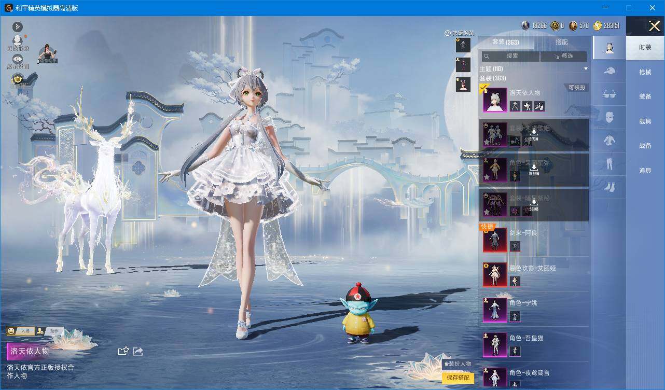The image size is (665, 390).
Task: Click the share arrow icon
Action: [138, 351]
